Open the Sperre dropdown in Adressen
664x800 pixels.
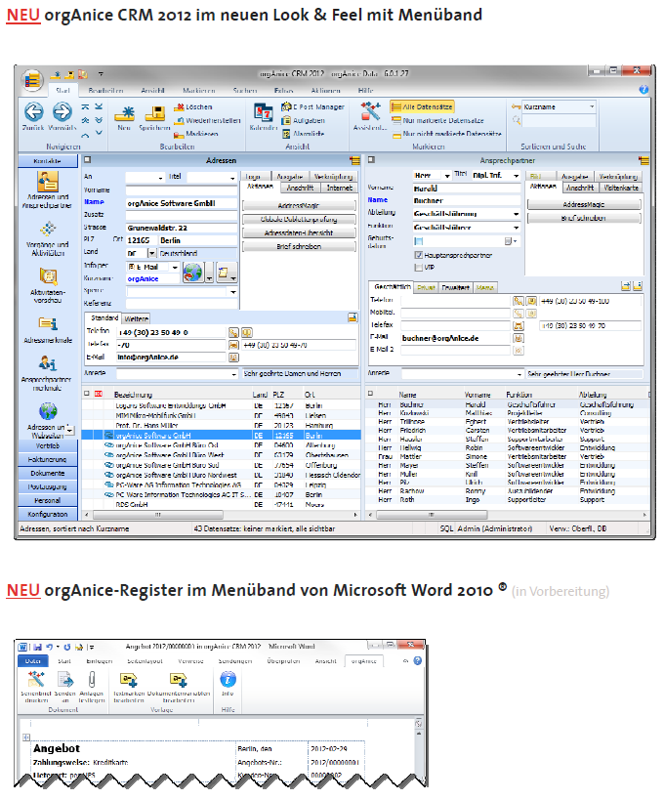coord(233,292)
